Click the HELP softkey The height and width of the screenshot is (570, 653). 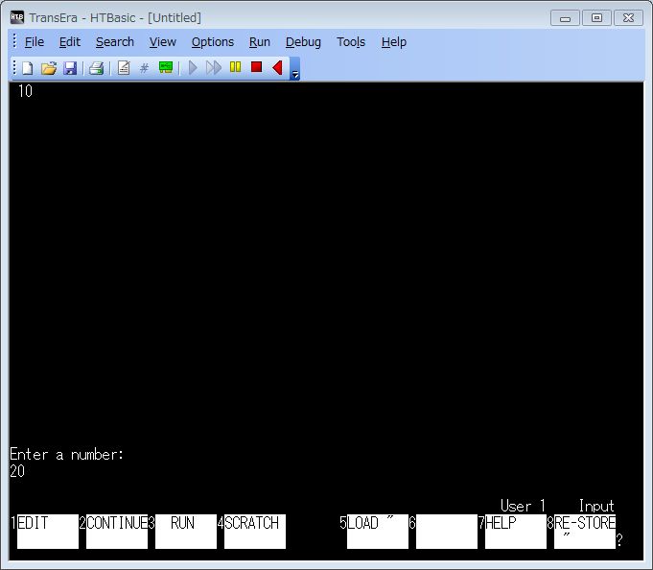click(x=516, y=532)
